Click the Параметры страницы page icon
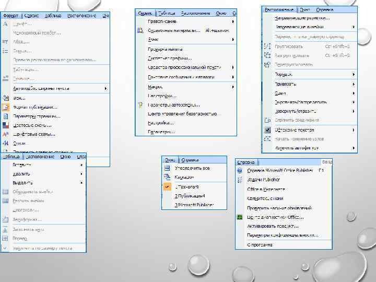Image resolution: width=376 pixels, height=282 pixels. tap(6, 116)
